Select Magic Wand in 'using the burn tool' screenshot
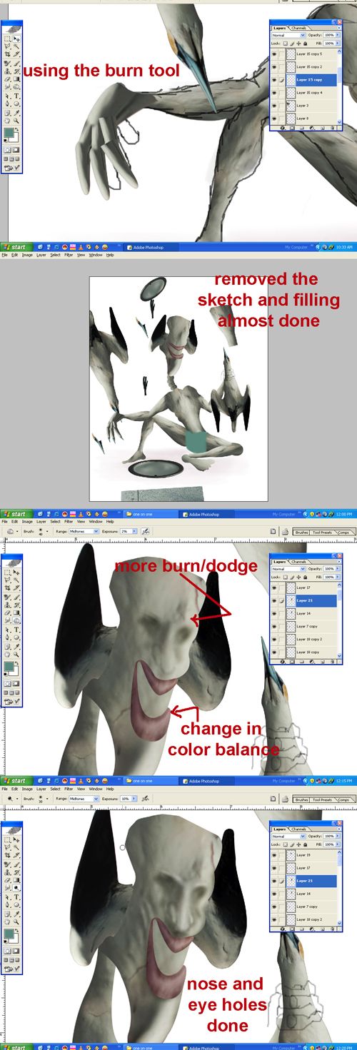Screen dimensions: 357x1050 (x=16, y=46)
